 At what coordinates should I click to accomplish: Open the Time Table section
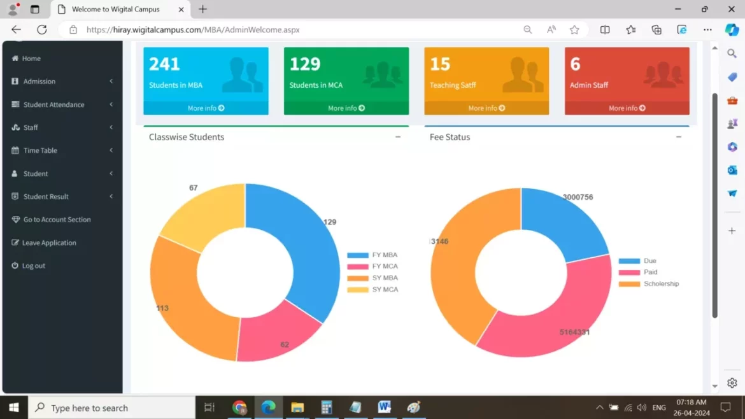pyautogui.click(x=14, y=150)
